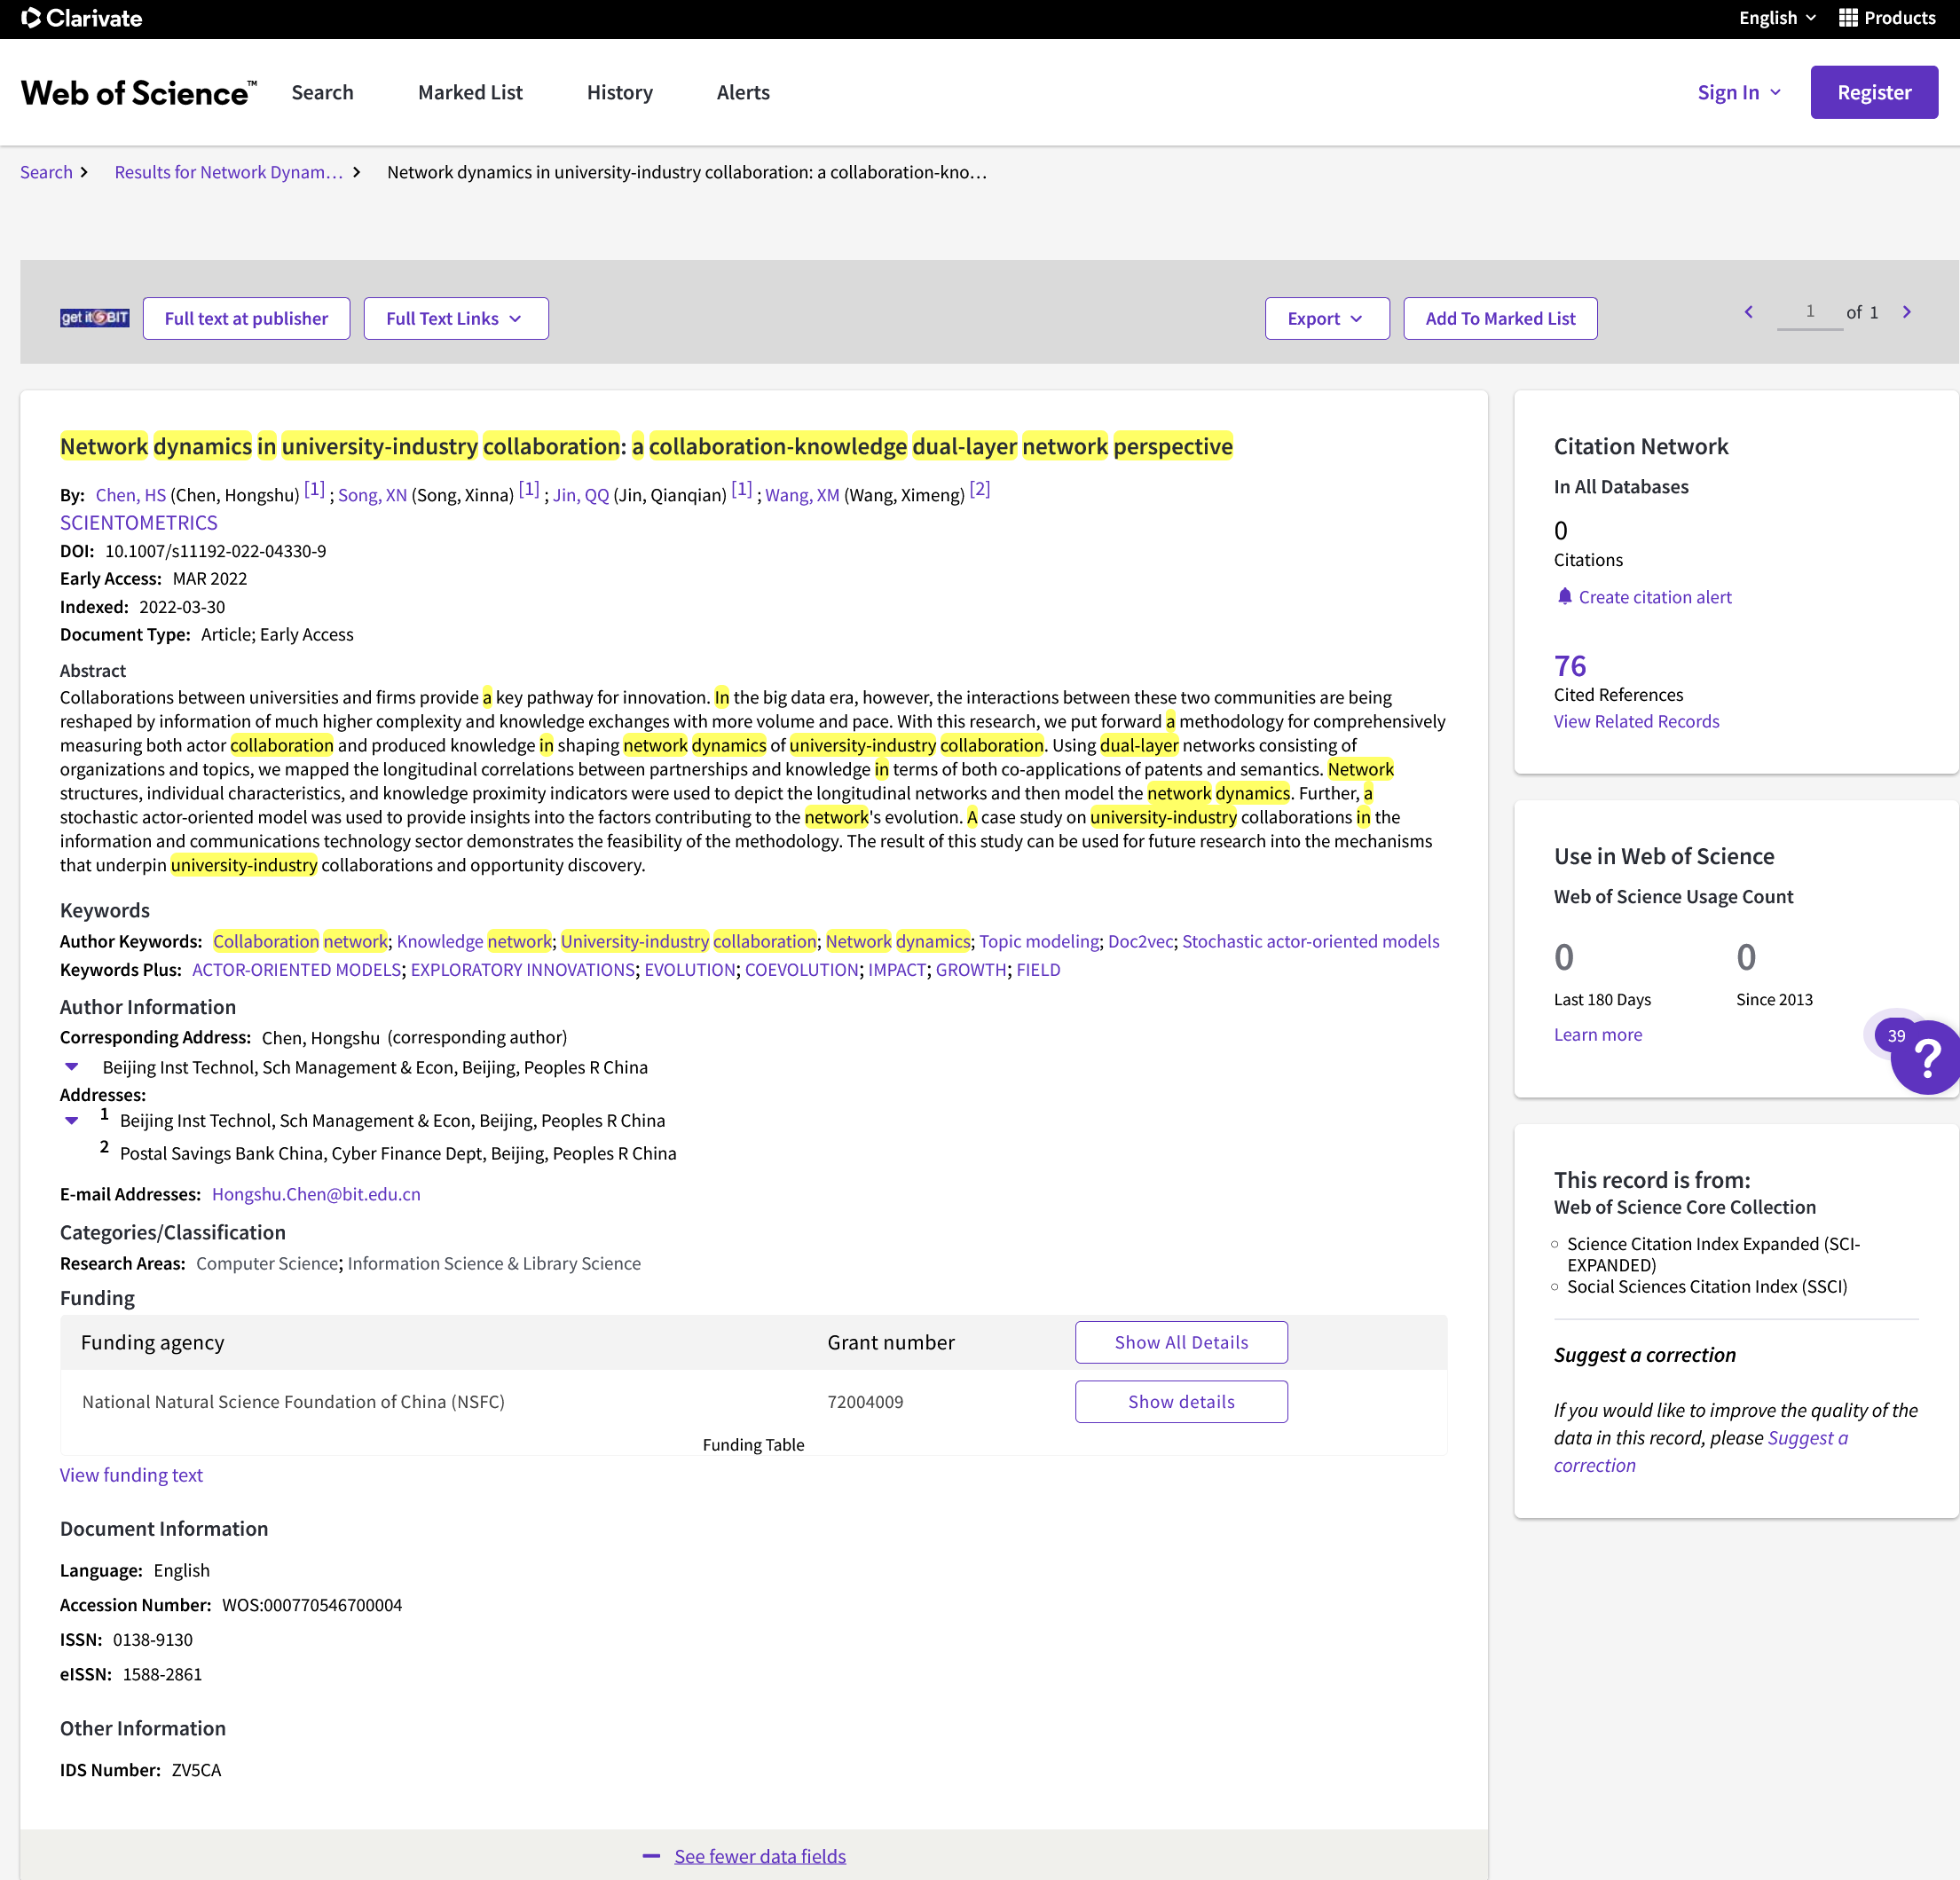Screen dimensions: 1960x1880
Task: Click the citation alert bell icon
Action: [x=1564, y=597]
